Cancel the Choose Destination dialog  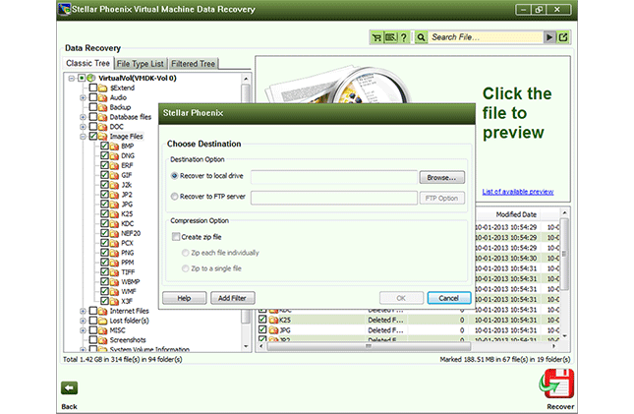coord(449,298)
